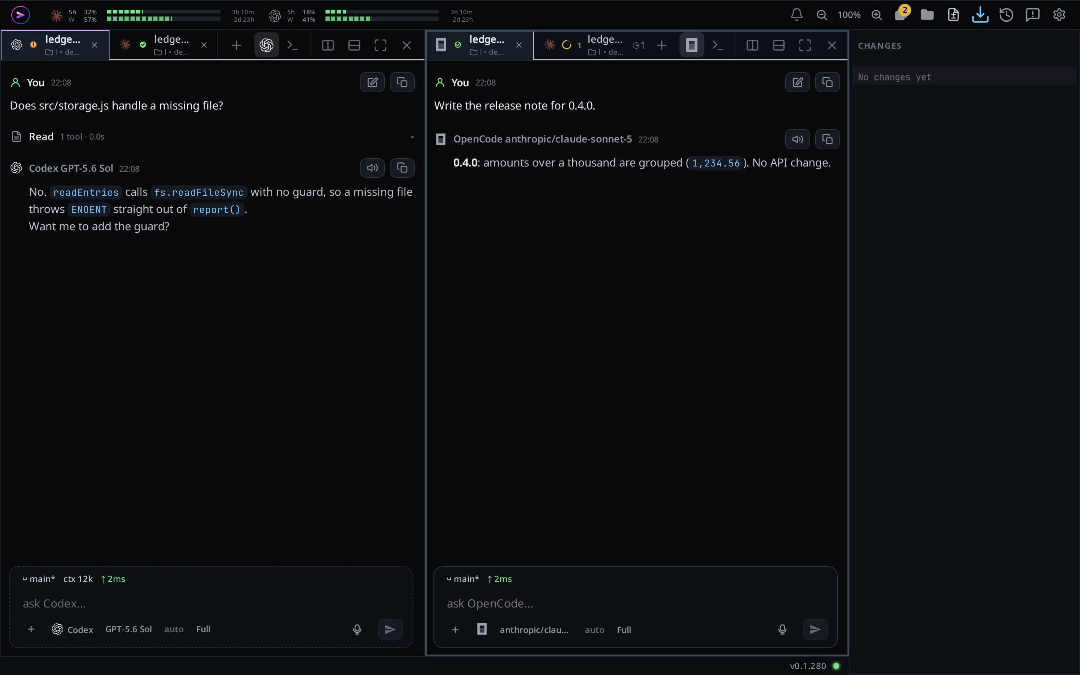Image resolution: width=1080 pixels, height=675 pixels.
Task: Open the feedback message icon
Action: coord(1033,15)
